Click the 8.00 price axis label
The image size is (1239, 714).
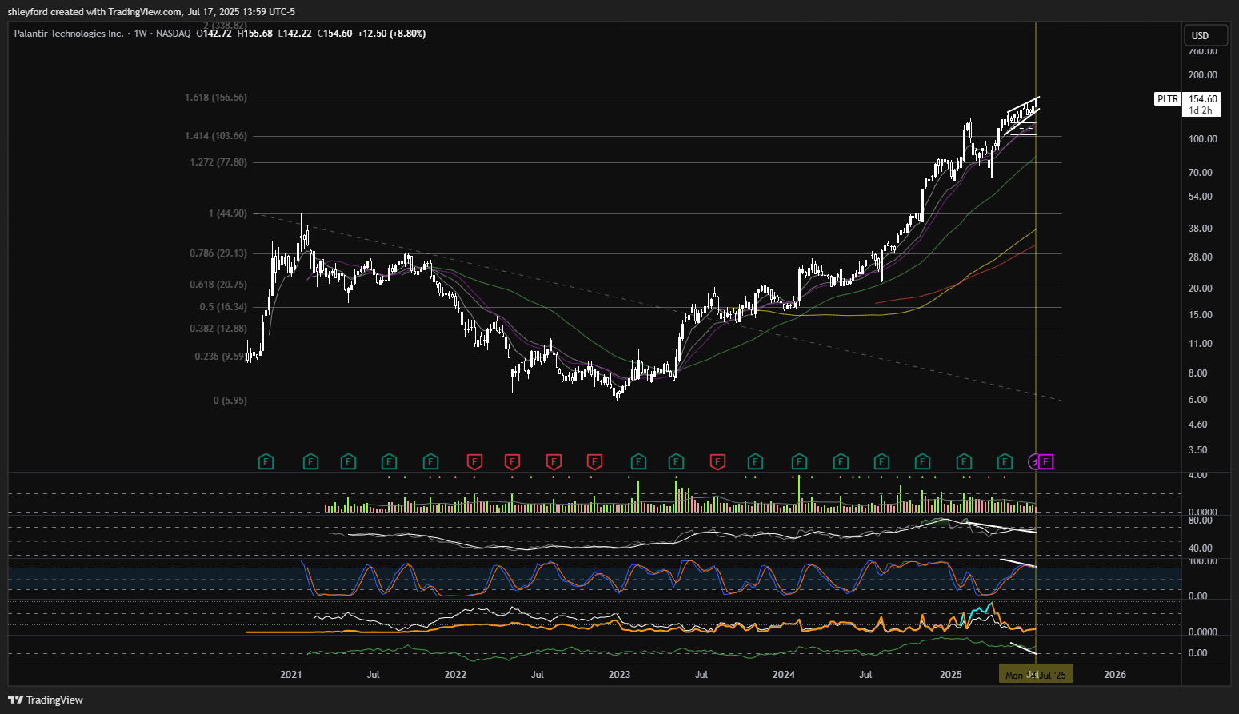pos(1198,373)
